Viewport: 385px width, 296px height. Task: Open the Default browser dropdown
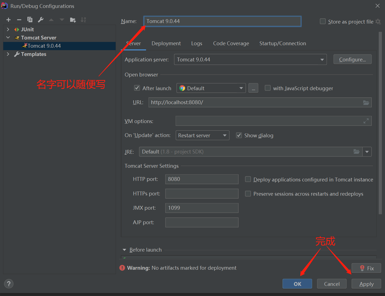tap(211, 88)
